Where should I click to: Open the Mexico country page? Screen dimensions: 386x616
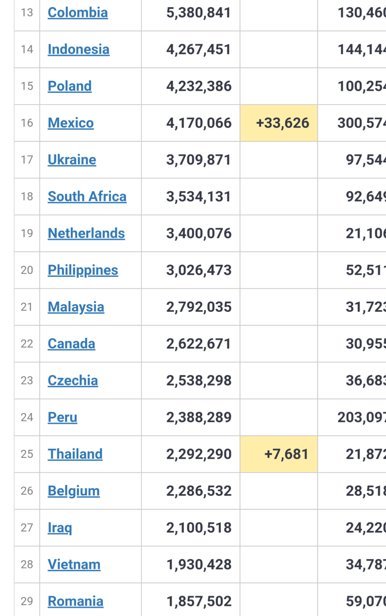coord(71,123)
